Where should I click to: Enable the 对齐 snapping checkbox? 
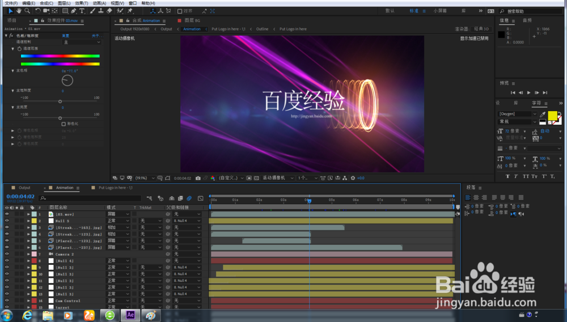(180, 11)
